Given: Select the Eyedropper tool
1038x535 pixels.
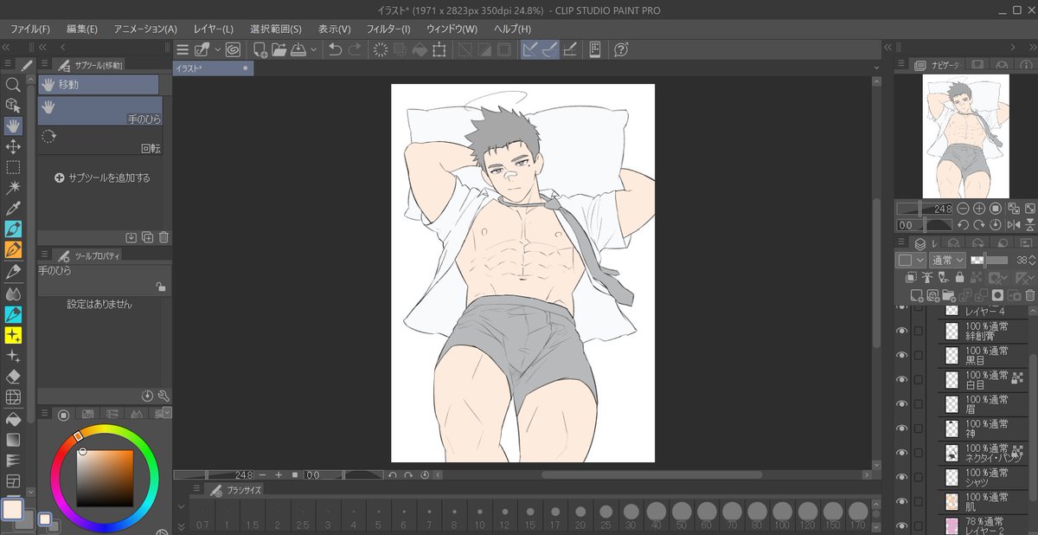Looking at the screenshot, I should [x=13, y=209].
